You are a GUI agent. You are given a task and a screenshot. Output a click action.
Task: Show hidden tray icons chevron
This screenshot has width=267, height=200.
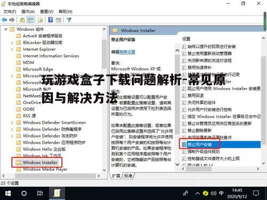[198, 193]
